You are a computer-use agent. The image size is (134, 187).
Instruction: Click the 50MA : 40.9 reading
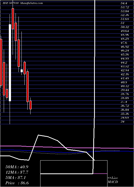click(x=17, y=167)
